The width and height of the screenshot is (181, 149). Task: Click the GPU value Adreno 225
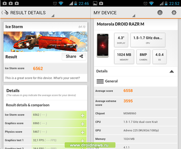pos(141,130)
